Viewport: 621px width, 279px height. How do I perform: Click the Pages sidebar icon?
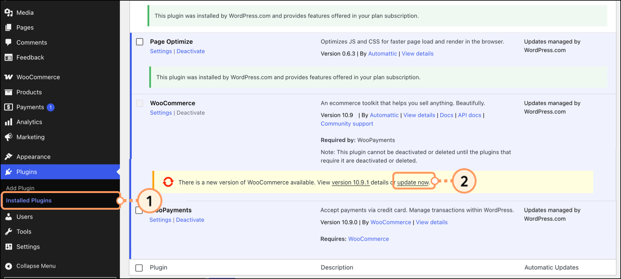8,28
